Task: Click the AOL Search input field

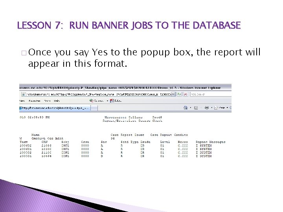Action: coord(211,94)
